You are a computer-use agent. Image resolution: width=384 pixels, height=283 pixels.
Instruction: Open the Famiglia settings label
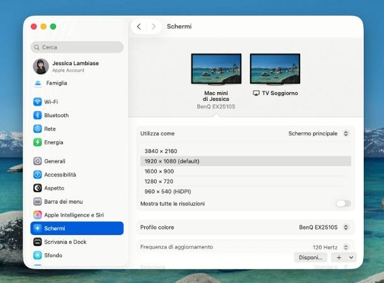57,83
